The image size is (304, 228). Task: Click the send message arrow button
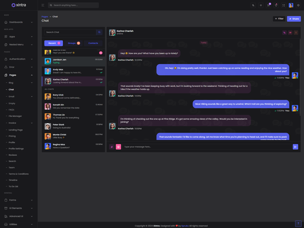[x=295, y=147]
